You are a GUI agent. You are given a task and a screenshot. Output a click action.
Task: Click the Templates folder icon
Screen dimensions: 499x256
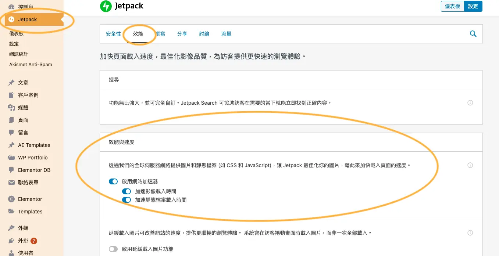click(x=11, y=212)
